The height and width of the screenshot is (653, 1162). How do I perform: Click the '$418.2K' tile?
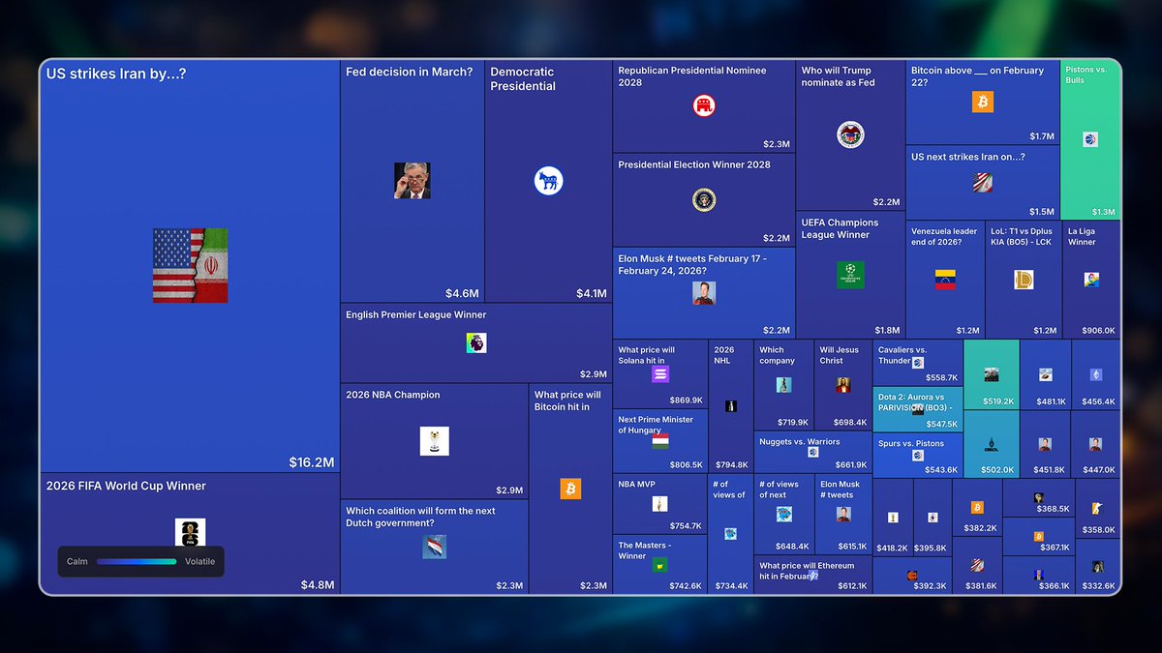(893, 517)
